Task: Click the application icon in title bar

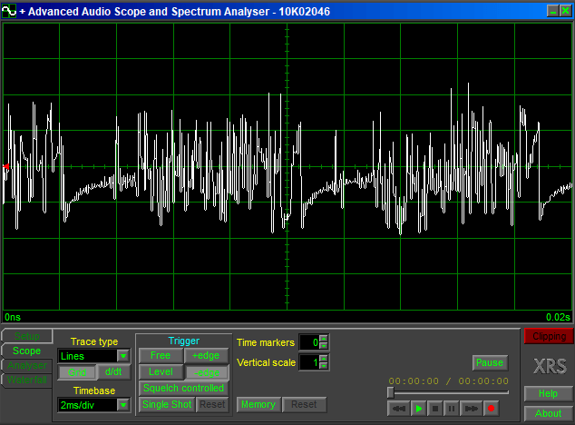Action: (9, 11)
